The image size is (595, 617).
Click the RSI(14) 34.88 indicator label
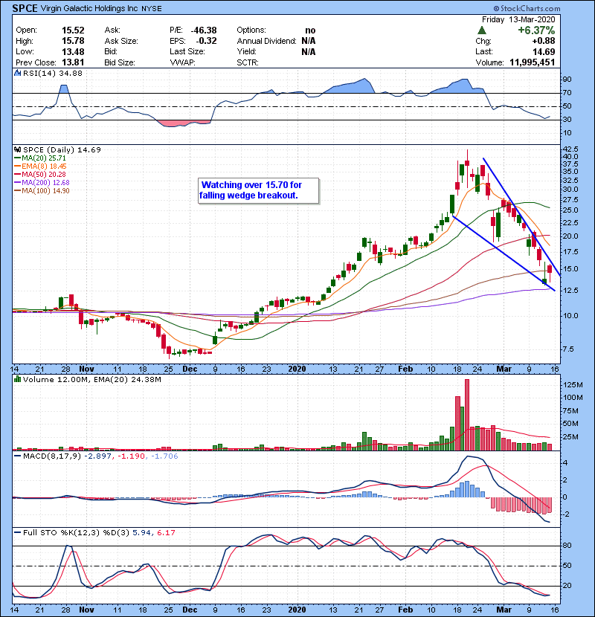click(53, 73)
